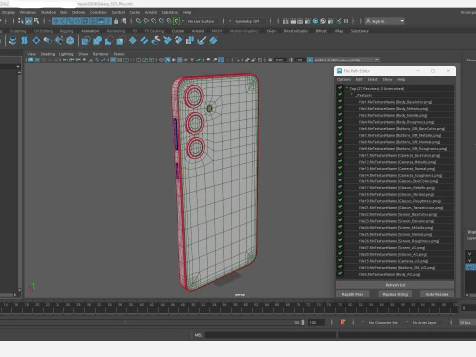This screenshot has width=476, height=357.
Task: Open the No Anim Layer dropdown
Action: 423,322
